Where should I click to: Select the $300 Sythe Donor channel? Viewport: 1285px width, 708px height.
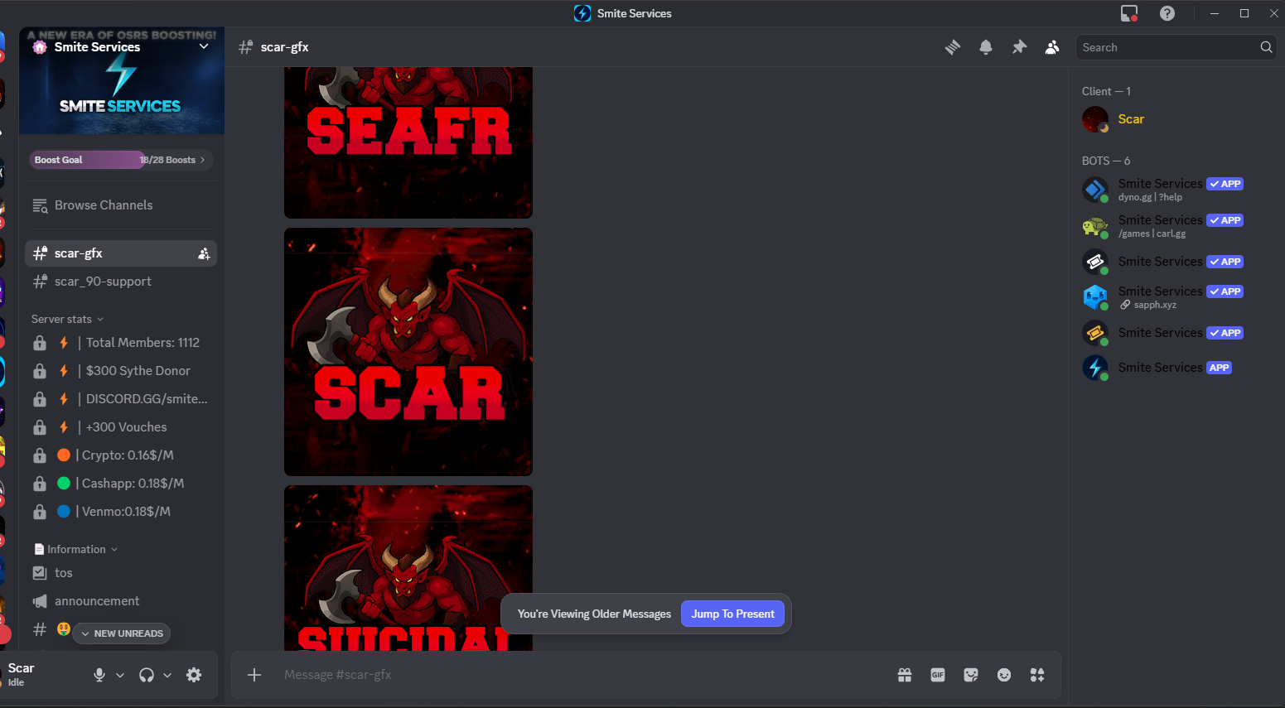tap(121, 371)
